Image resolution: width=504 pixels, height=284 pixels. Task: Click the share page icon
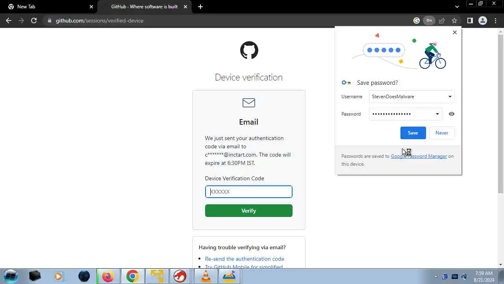(x=442, y=21)
